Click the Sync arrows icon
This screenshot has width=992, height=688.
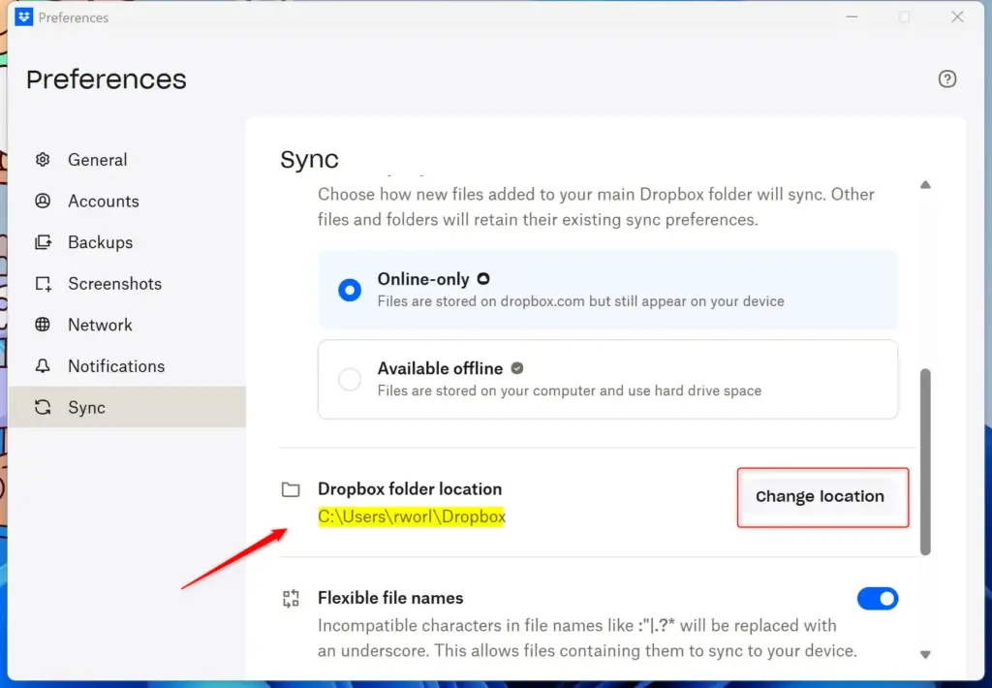pyautogui.click(x=43, y=407)
